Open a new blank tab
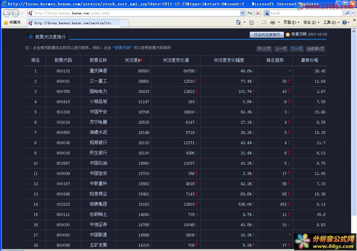 124,23
